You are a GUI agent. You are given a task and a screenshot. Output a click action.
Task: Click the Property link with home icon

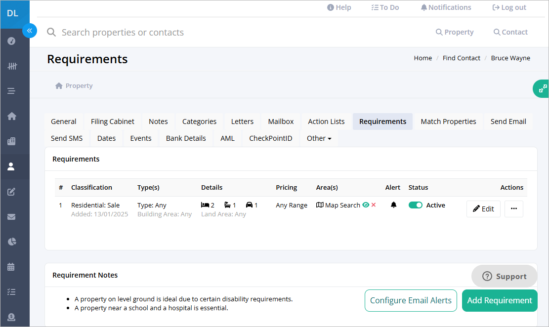pyautogui.click(x=74, y=86)
